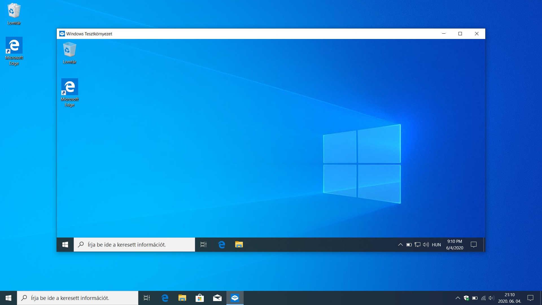Focus the host taskbar search box

click(x=78, y=298)
